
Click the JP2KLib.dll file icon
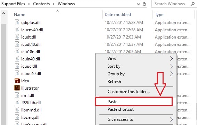[x=17, y=102]
